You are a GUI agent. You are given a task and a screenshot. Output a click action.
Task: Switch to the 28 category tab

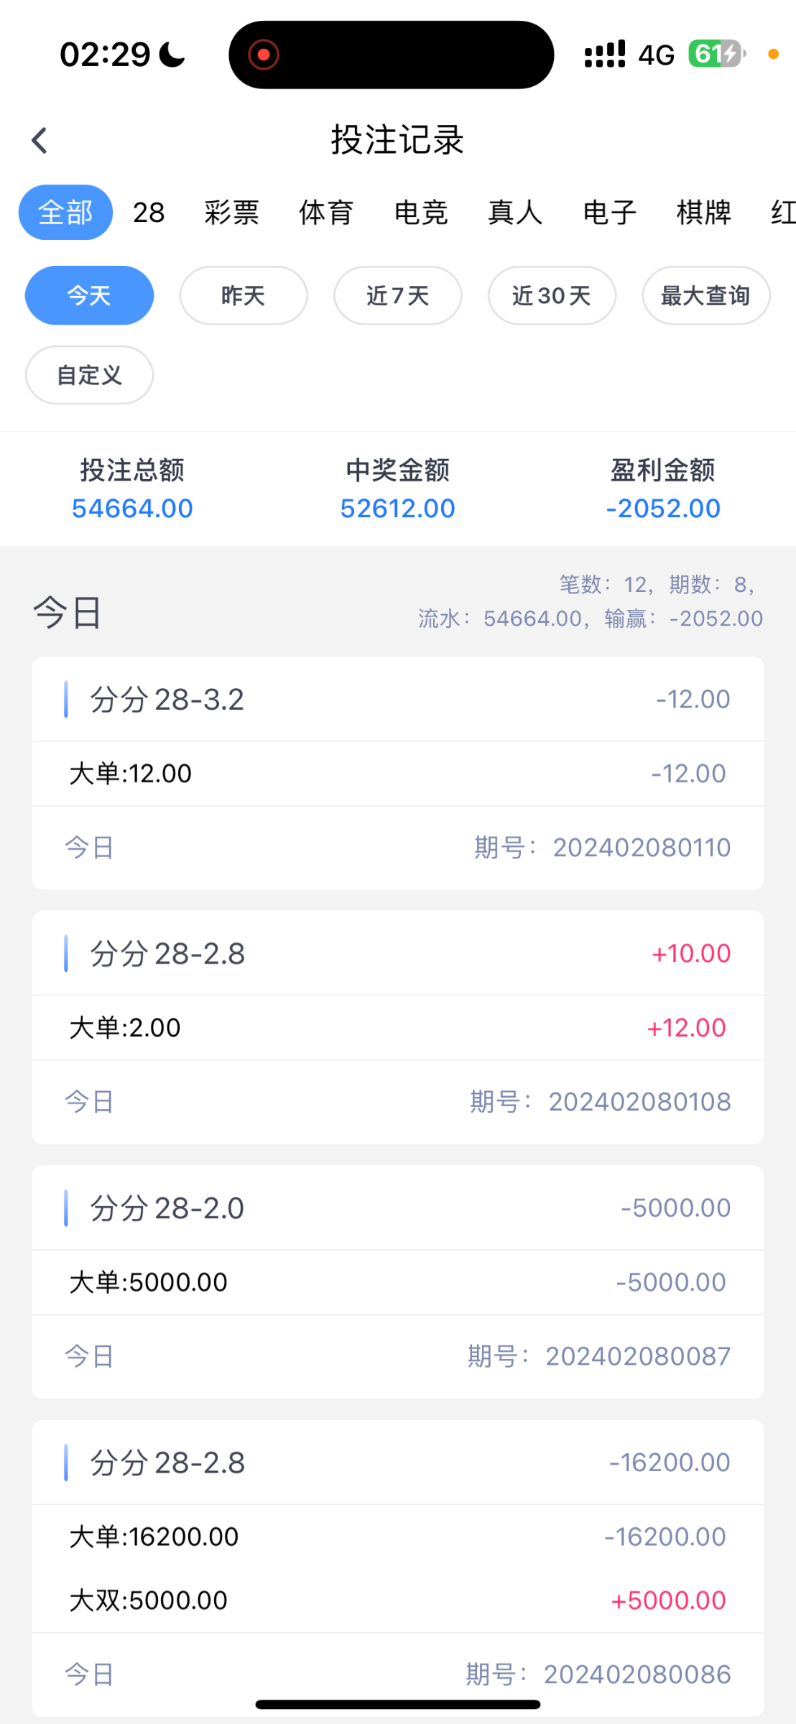pyautogui.click(x=149, y=213)
